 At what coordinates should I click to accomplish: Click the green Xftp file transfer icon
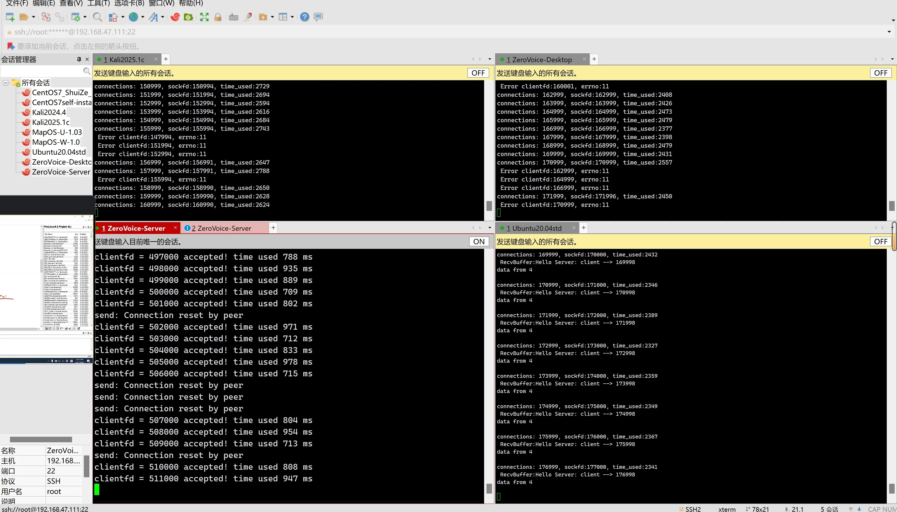pyautogui.click(x=188, y=17)
